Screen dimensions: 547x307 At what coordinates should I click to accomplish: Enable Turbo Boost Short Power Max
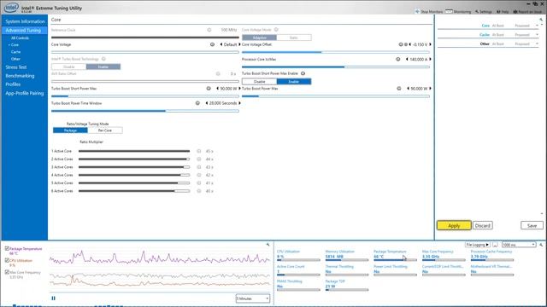click(x=294, y=82)
